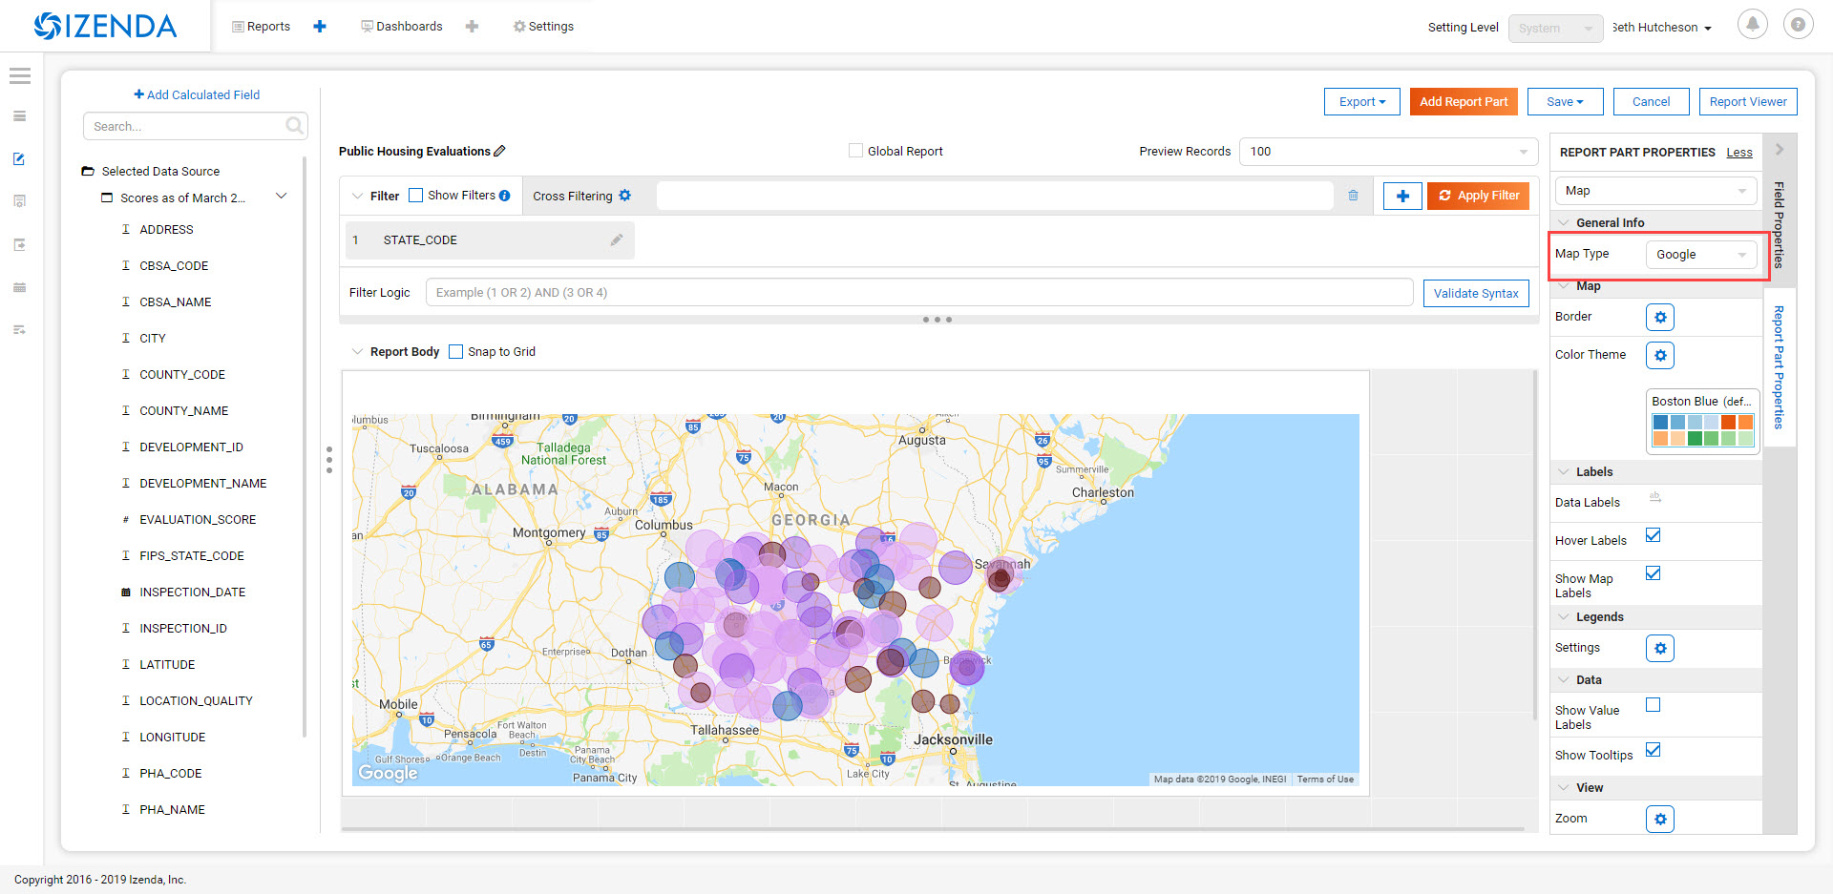
Task: Open Zoom settings gear icon
Action: (x=1660, y=819)
